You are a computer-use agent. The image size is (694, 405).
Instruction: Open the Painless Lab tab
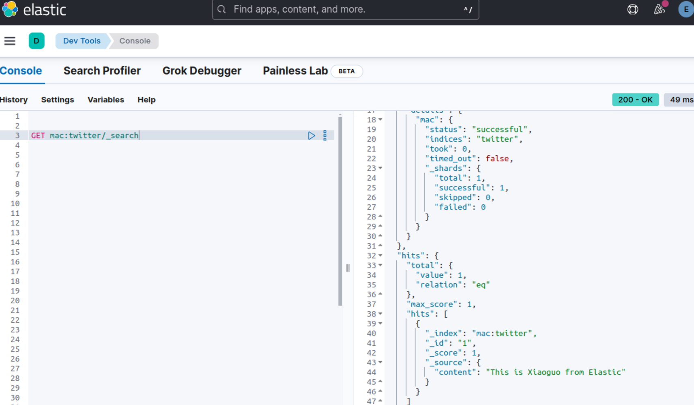click(x=295, y=71)
